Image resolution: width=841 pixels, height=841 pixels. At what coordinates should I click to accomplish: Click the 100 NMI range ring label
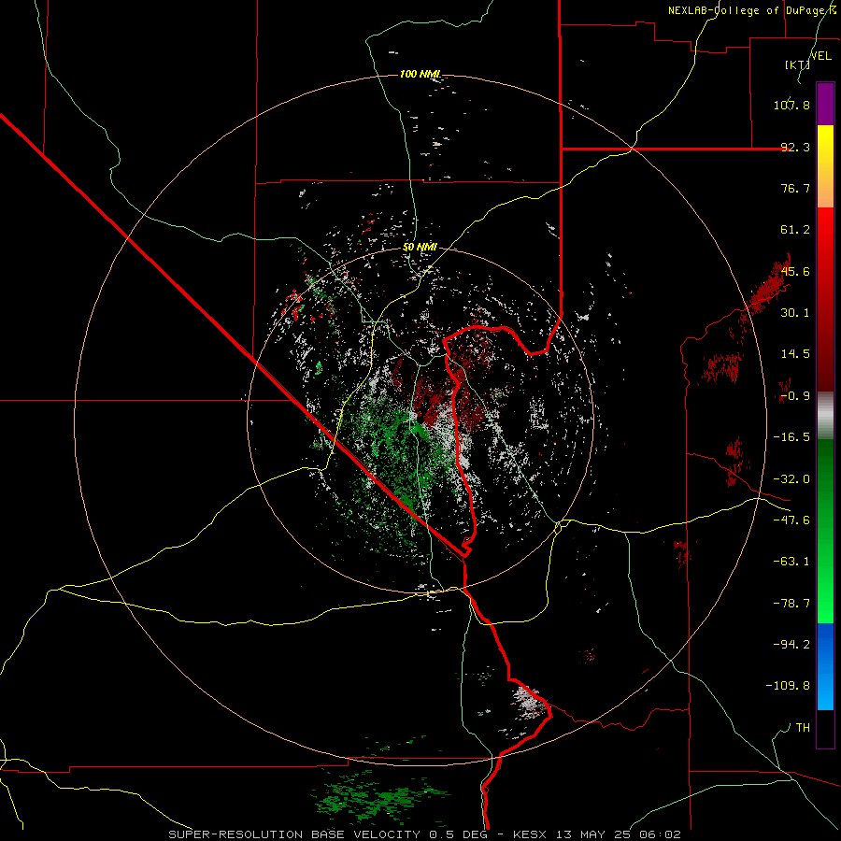420,74
